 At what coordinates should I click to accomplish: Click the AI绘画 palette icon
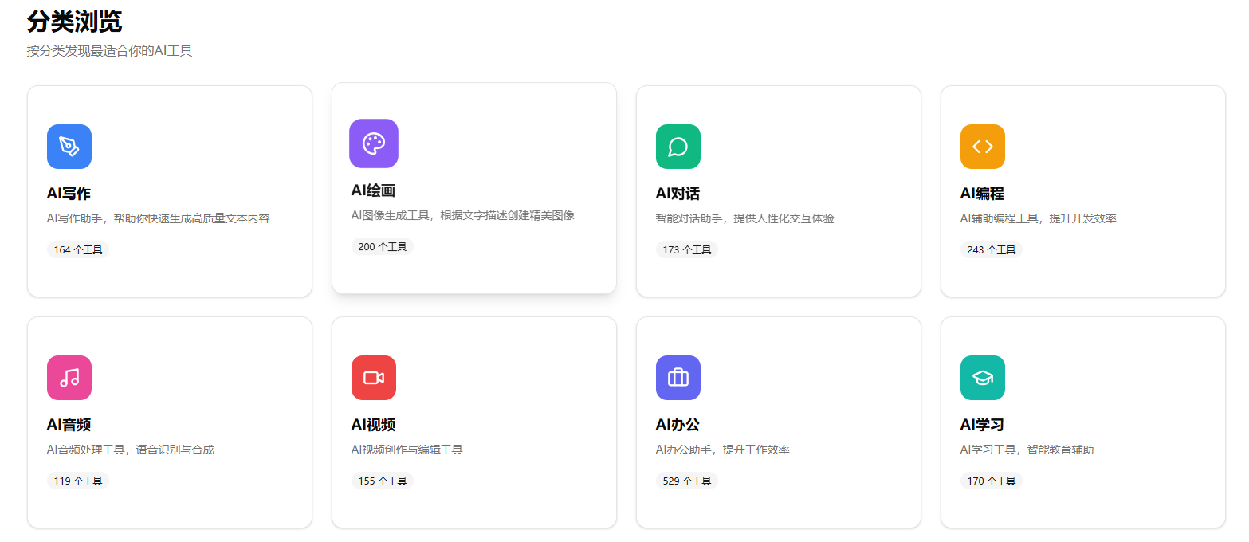(x=373, y=143)
